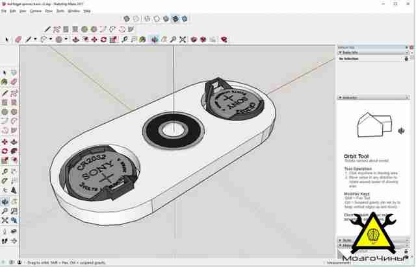Select the Follow Me tool in left toolbar
Image resolution: width=416 pixels, height=267 pixels.
[14, 151]
